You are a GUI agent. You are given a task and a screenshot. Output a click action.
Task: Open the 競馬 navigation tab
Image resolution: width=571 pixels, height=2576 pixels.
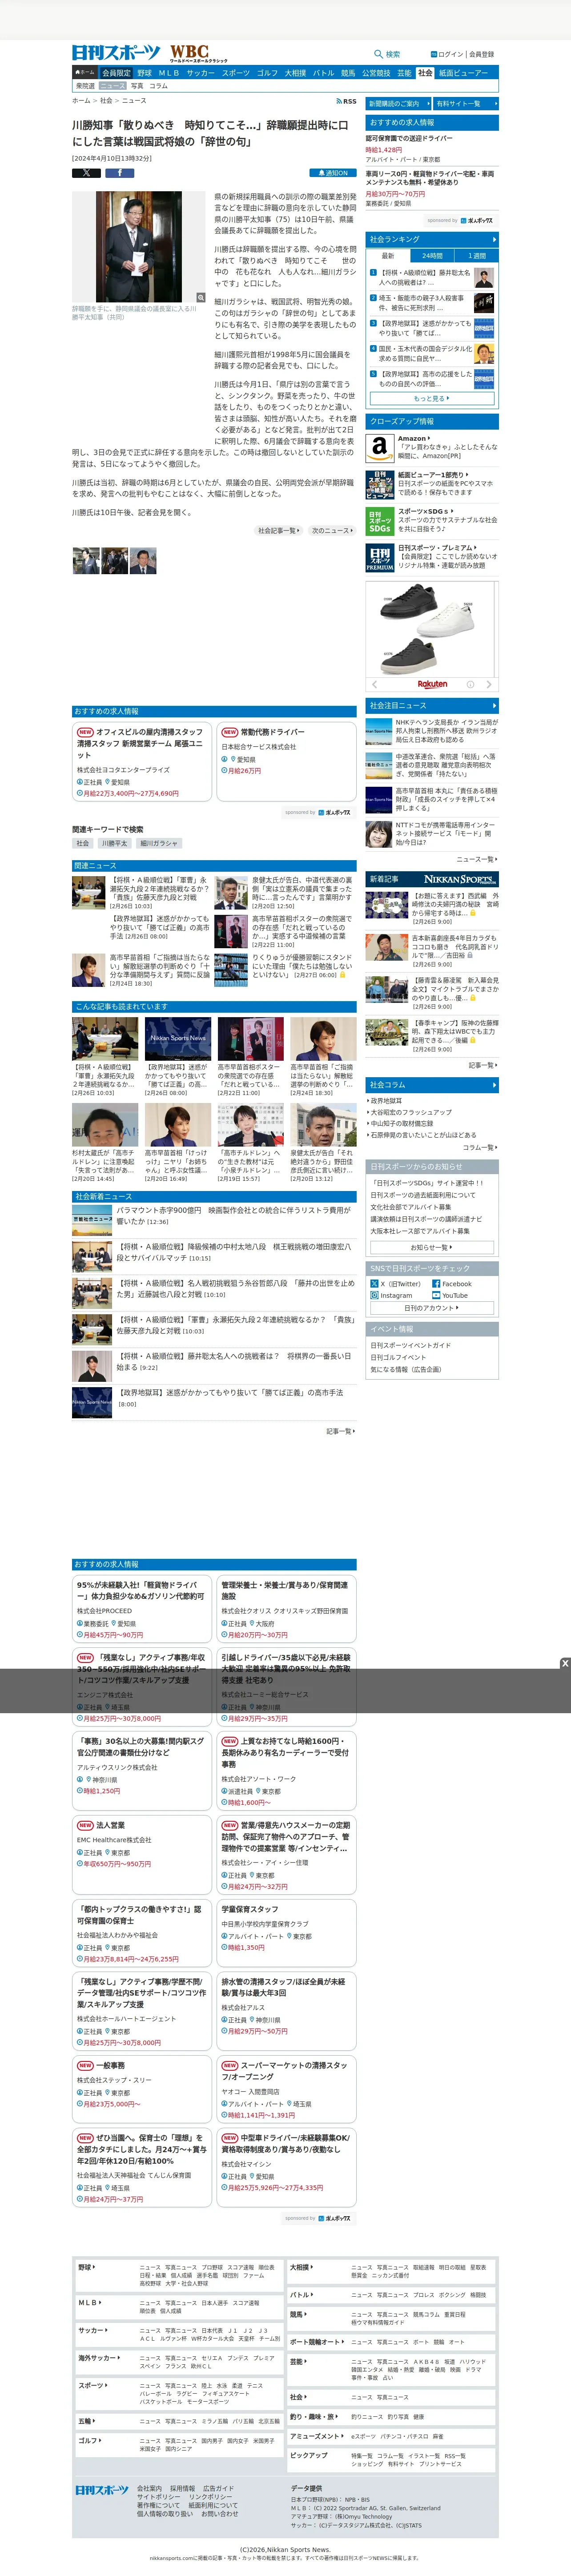click(348, 73)
